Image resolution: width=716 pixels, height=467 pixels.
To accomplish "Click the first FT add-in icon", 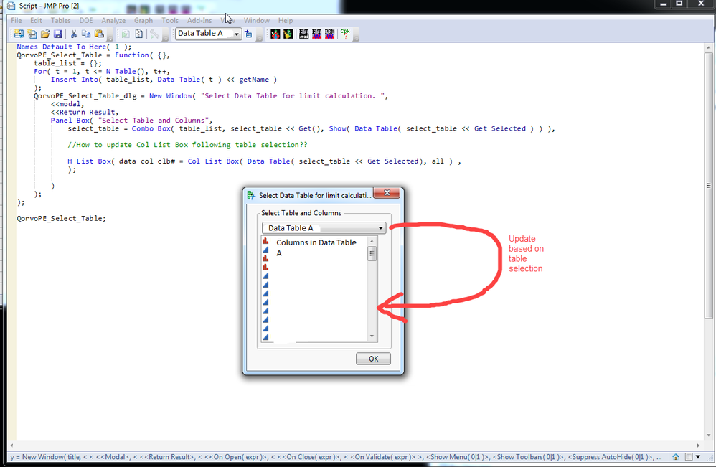I will [x=303, y=34].
